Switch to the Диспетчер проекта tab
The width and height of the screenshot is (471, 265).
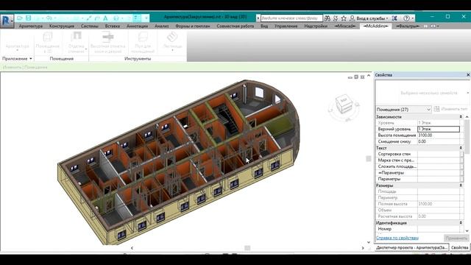pyautogui.click(x=412, y=247)
